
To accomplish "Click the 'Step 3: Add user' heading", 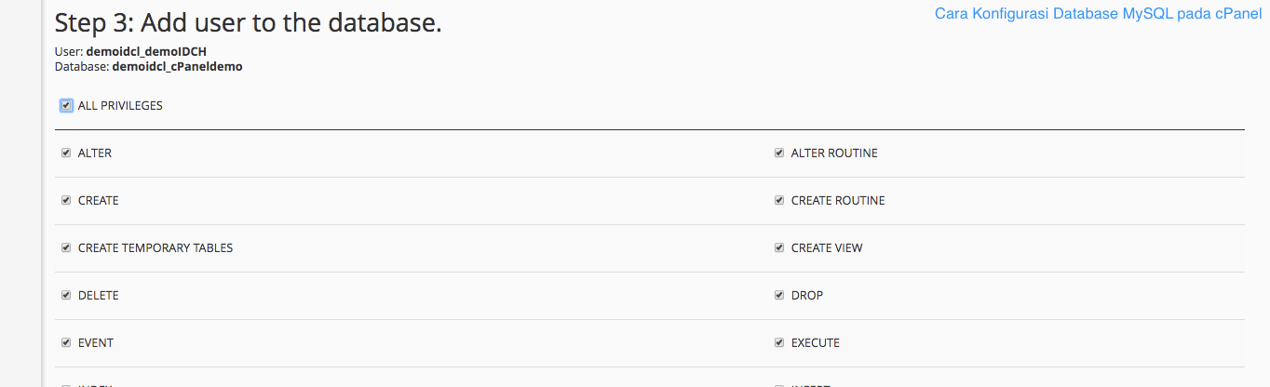I will coord(248,23).
